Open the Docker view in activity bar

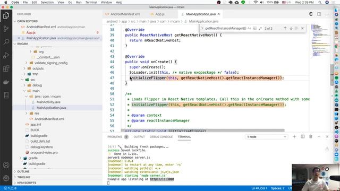pos(6,82)
